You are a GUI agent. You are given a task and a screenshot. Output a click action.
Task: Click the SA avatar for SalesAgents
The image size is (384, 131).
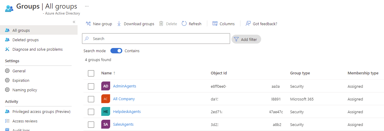tap(106, 124)
